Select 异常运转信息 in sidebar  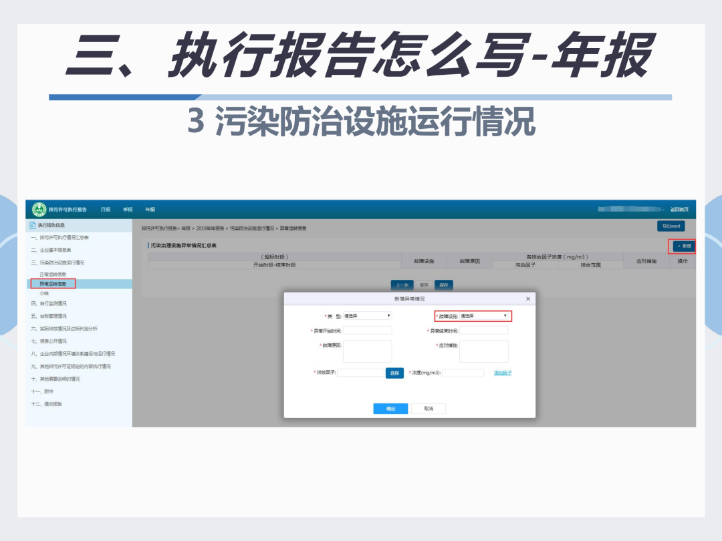53,284
